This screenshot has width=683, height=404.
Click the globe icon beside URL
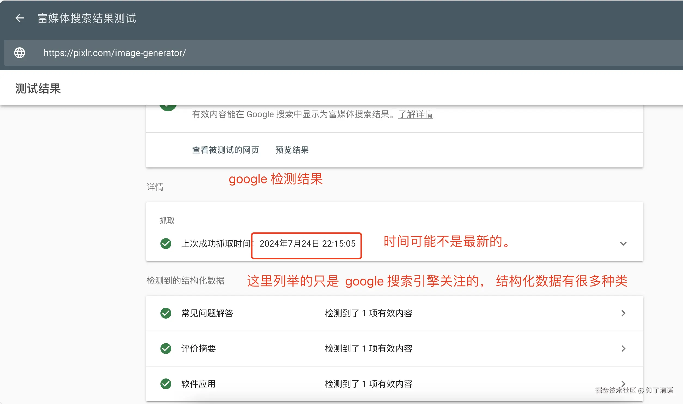coord(20,52)
